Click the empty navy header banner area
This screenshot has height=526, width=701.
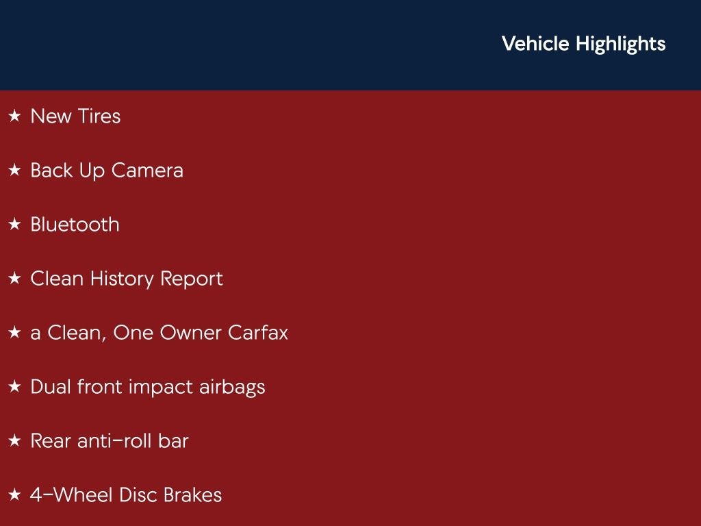point(240,45)
